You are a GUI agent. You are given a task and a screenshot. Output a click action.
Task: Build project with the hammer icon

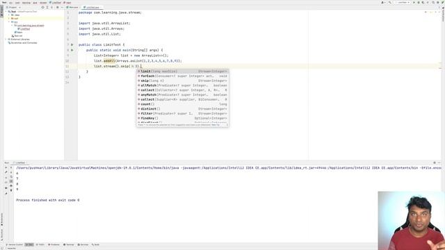[389, 3]
